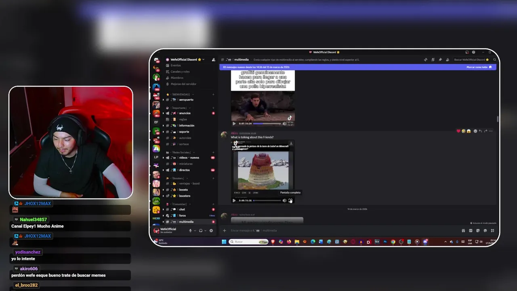Click the invite people icon beside server name
517x291 pixels.
[213, 59]
